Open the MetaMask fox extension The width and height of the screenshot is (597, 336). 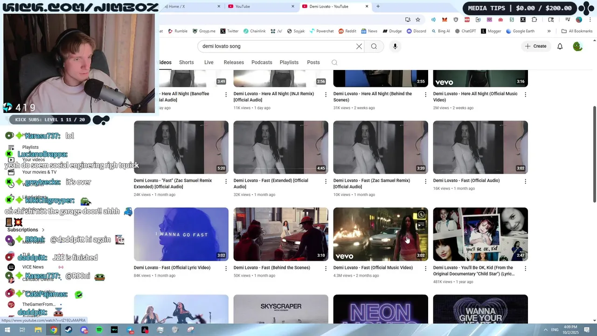point(444,20)
